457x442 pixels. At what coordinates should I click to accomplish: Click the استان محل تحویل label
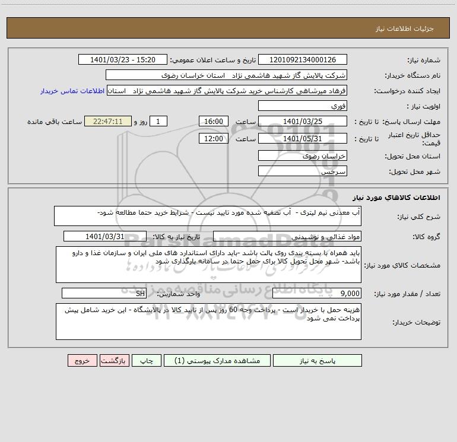tap(412, 156)
